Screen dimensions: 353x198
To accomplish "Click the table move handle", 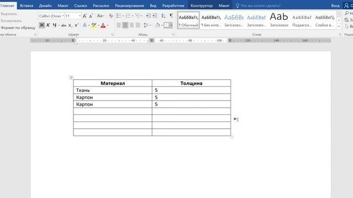I will point(71,78).
